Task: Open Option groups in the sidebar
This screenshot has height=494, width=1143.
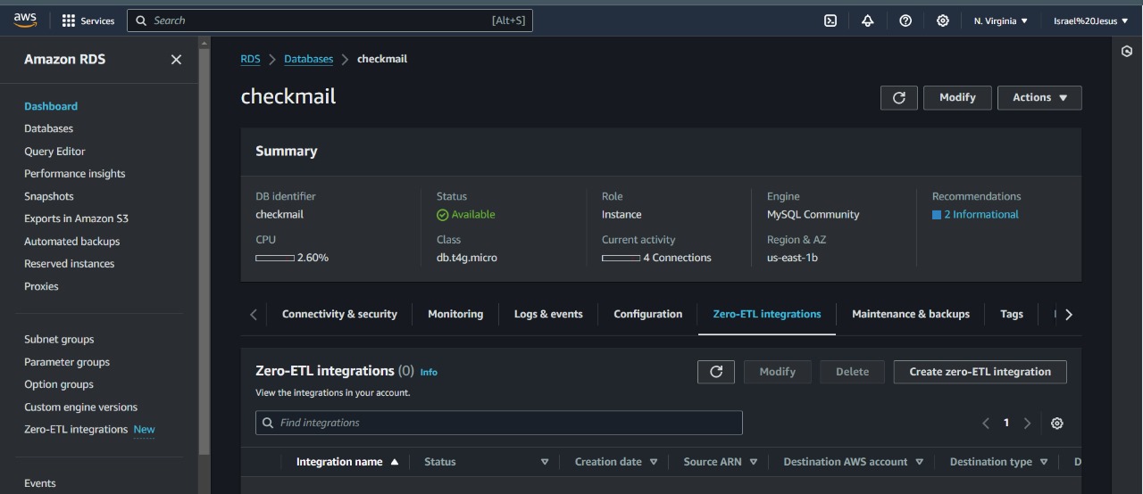Action: pos(59,384)
